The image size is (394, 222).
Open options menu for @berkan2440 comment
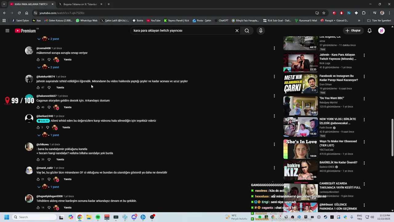tap(274, 116)
